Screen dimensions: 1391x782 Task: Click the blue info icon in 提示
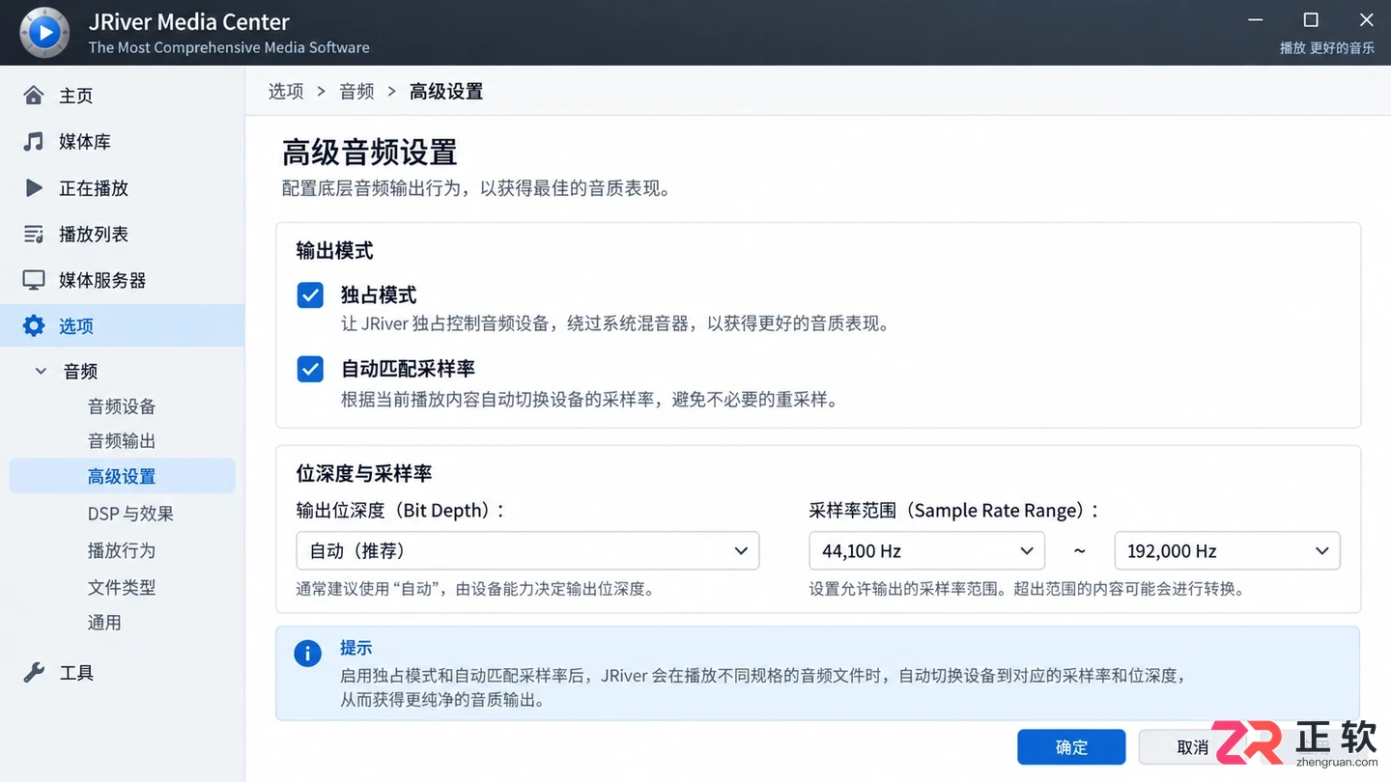(307, 654)
